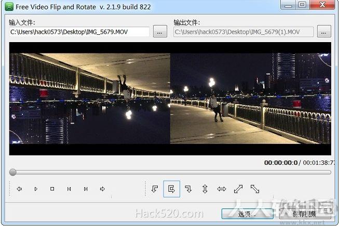Click the rotated output preview on right
Screen dimensions: 339x226
point(251,98)
